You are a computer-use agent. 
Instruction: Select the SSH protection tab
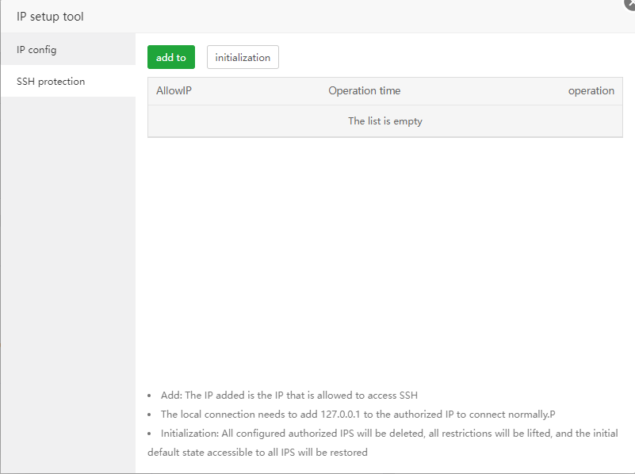pos(51,82)
